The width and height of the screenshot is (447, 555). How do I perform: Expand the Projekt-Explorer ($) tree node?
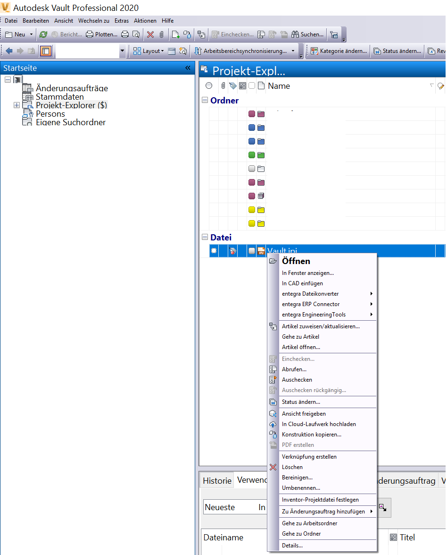pos(17,105)
